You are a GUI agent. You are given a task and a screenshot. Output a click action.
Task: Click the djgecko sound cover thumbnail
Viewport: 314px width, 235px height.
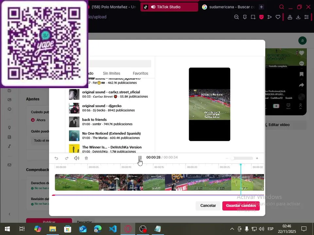tap(74, 108)
